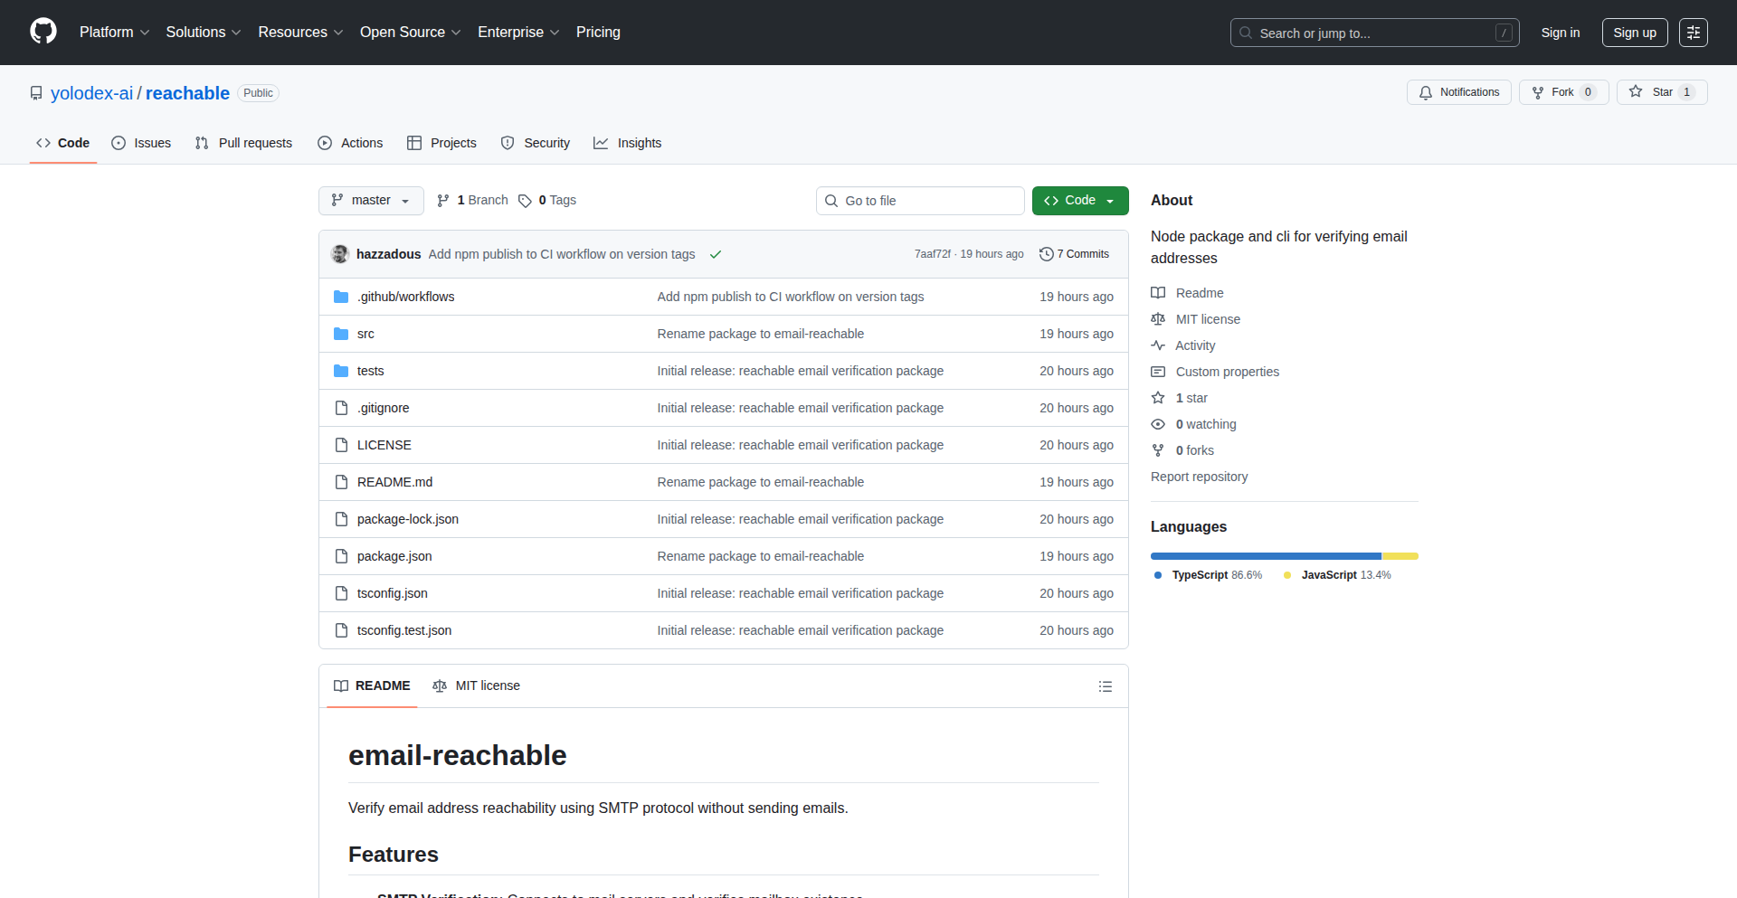Screen dimensions: 1737x898
Task: Switch to the Pull requests tab
Action: pos(242,142)
